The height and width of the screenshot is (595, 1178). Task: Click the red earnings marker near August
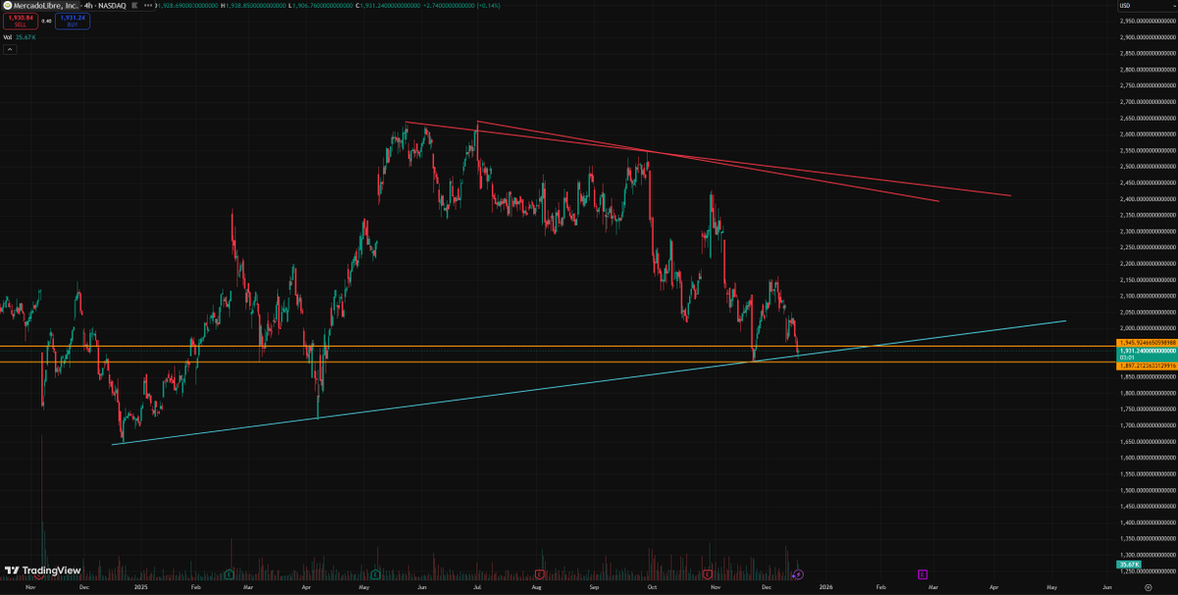click(541, 574)
